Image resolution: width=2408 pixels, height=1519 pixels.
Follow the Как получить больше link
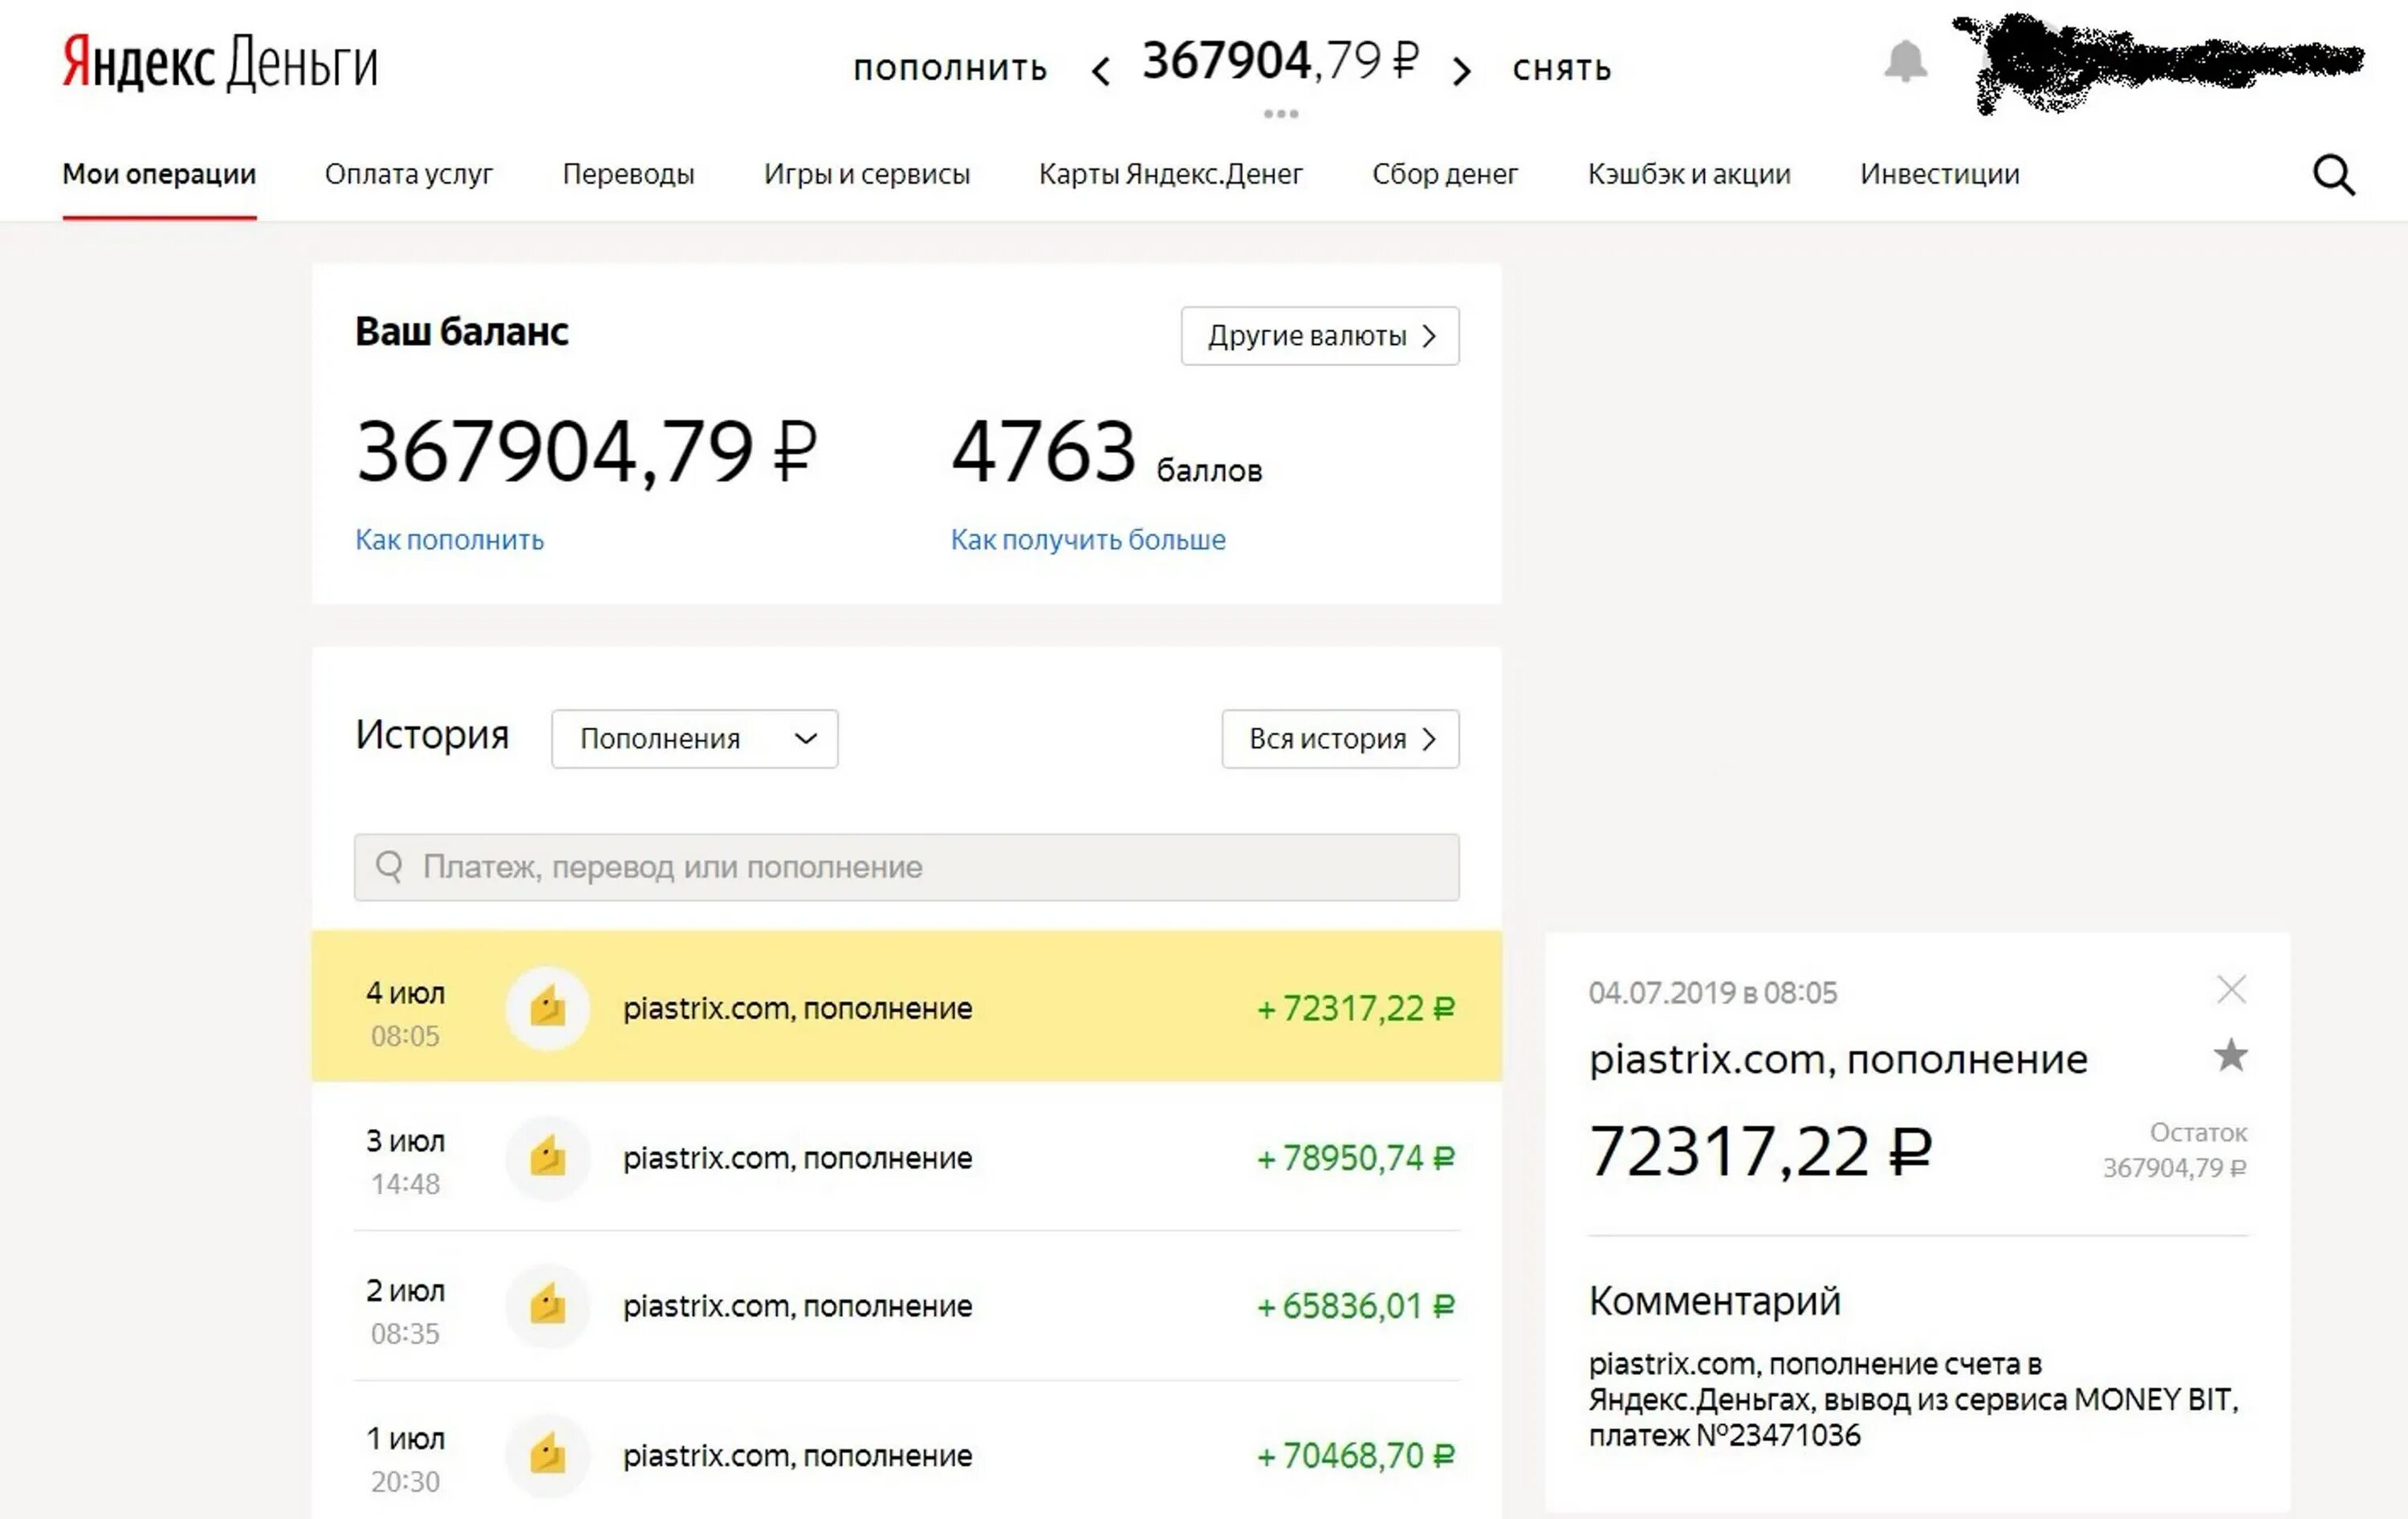1088,540
